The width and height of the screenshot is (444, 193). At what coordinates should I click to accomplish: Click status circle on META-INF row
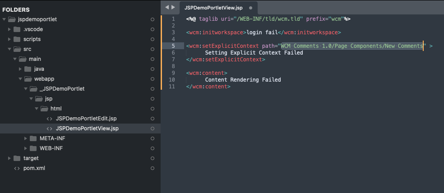(x=153, y=138)
